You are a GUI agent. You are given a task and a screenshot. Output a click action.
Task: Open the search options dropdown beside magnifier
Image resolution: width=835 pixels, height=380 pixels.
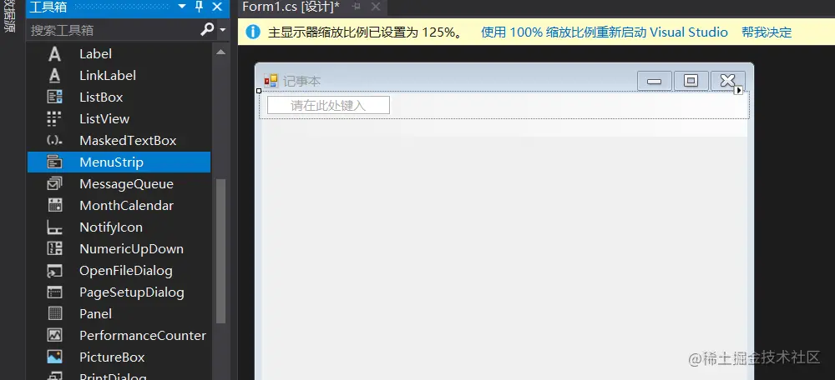click(223, 30)
